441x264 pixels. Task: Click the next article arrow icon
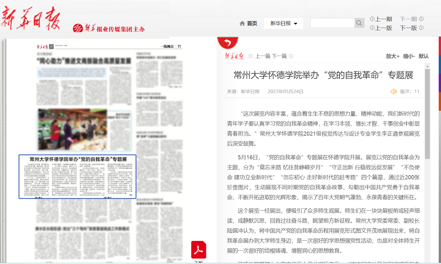pyautogui.click(x=291, y=56)
